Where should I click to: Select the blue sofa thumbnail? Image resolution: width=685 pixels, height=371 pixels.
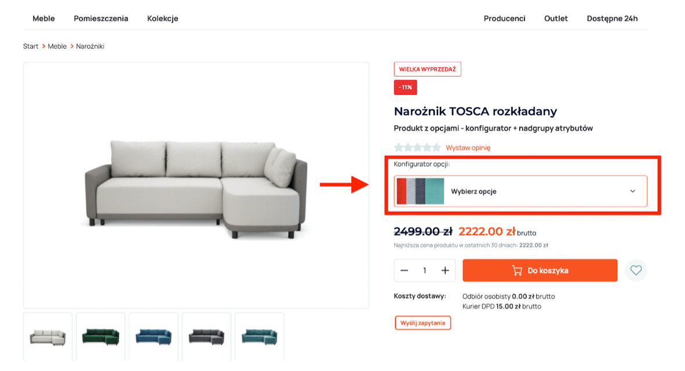(154, 336)
